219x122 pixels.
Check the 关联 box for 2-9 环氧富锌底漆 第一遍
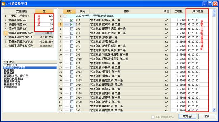pos(72,55)
